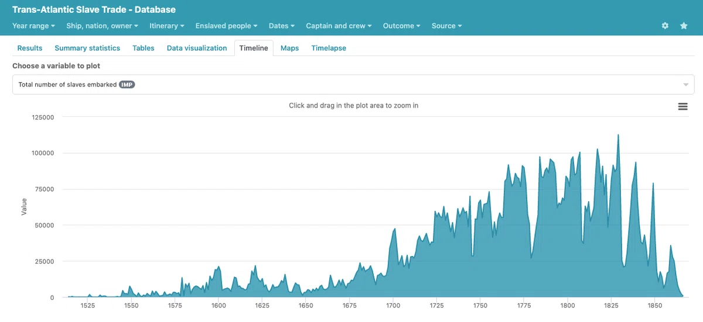Click the 1850 x-axis label
The image size is (703, 322).
pos(654,306)
